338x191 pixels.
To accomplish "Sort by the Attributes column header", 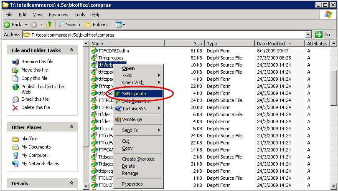I will 317,44.
